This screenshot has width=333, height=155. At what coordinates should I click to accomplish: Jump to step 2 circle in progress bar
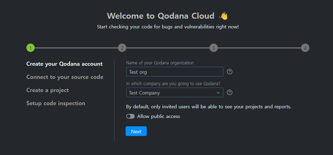[x=122, y=48]
